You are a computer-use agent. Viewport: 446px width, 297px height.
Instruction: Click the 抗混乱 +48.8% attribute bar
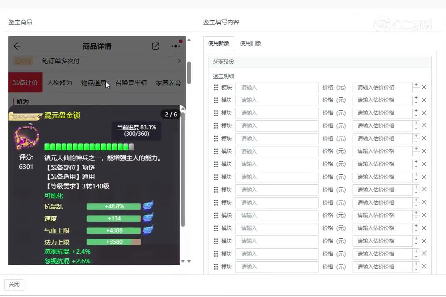(114, 207)
